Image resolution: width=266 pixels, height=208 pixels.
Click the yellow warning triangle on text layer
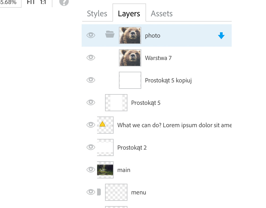coord(102,124)
